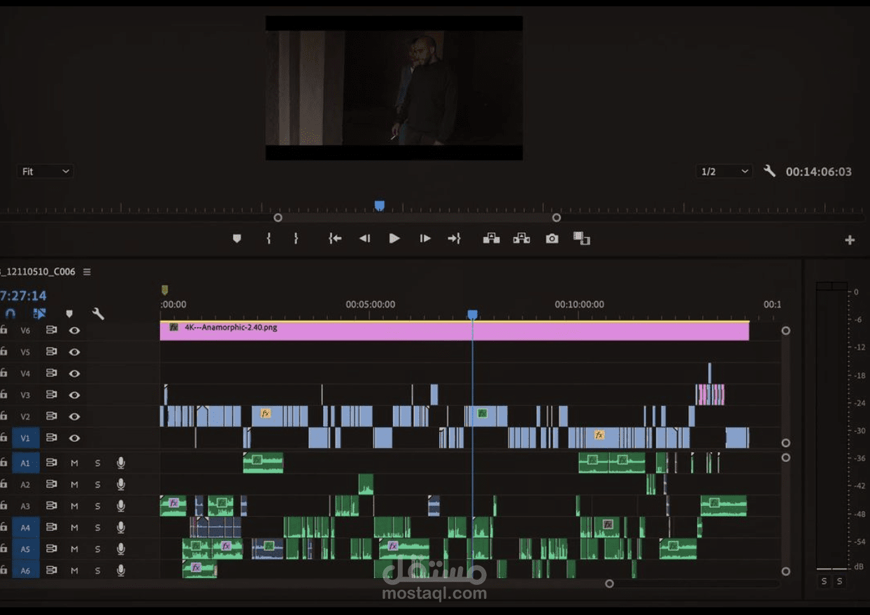Open Timeline Display Settings wrench
Viewport: 870px width, 615px height.
pyautogui.click(x=98, y=314)
